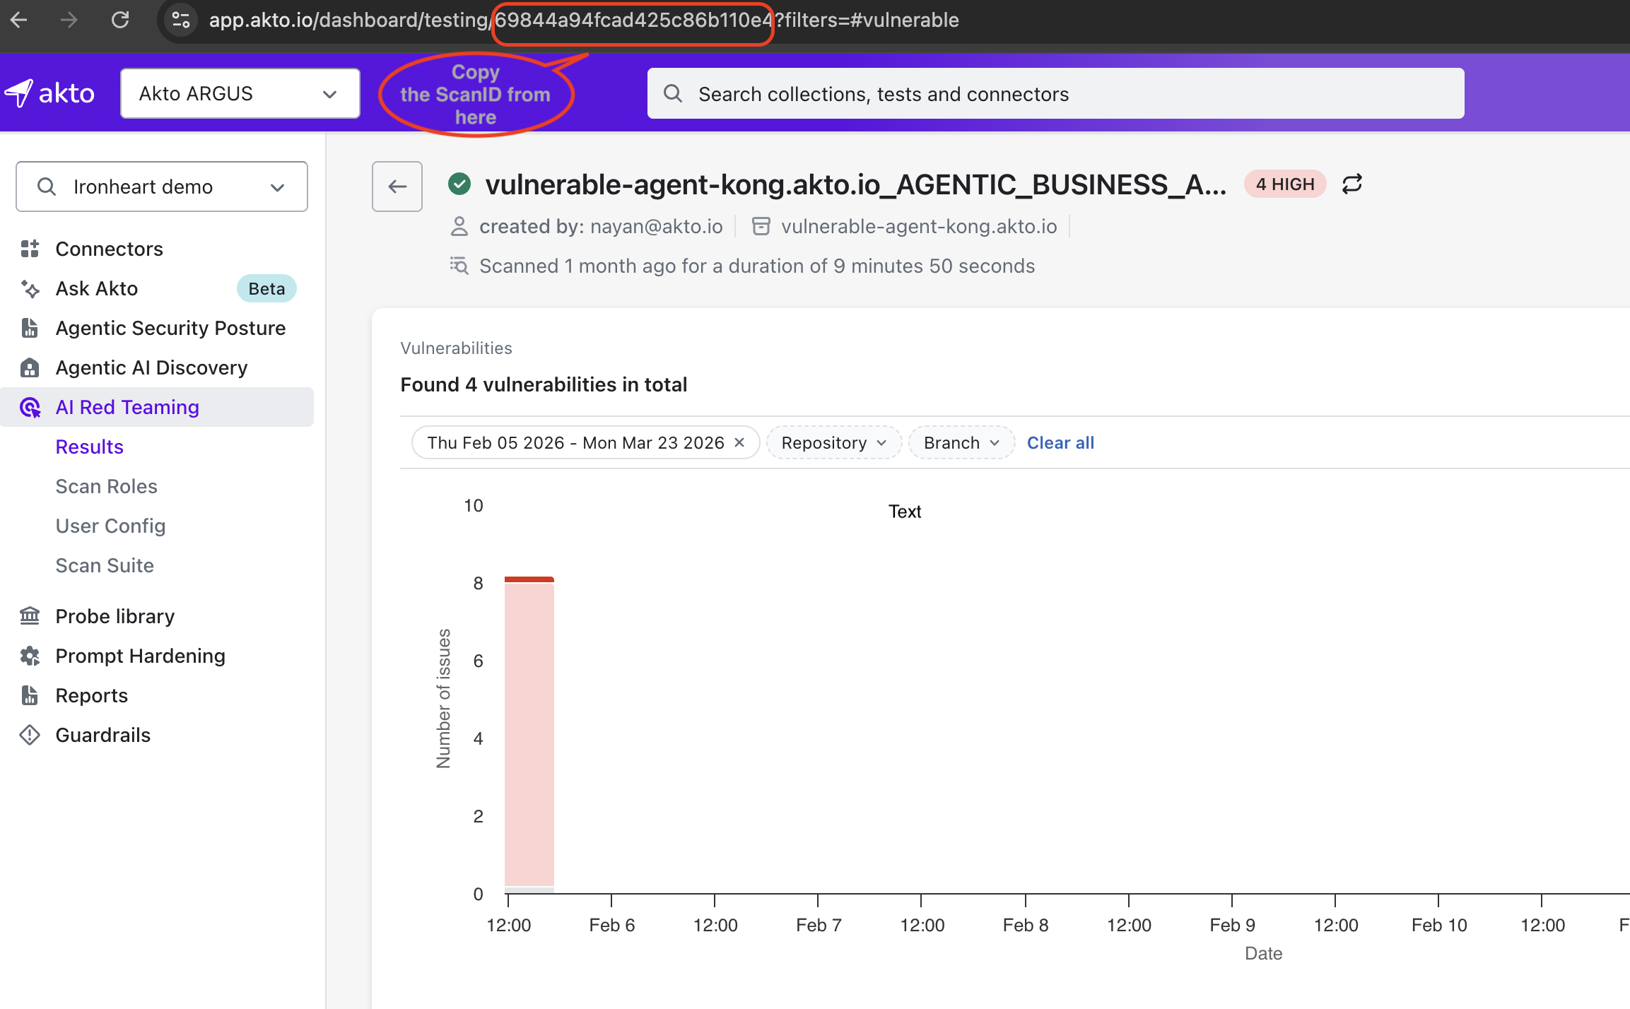Expand the Ironheart demo account selector

pyautogui.click(x=162, y=187)
